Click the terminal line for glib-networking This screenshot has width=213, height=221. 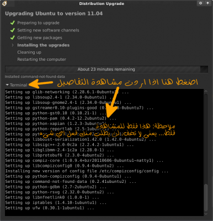(x=67, y=92)
